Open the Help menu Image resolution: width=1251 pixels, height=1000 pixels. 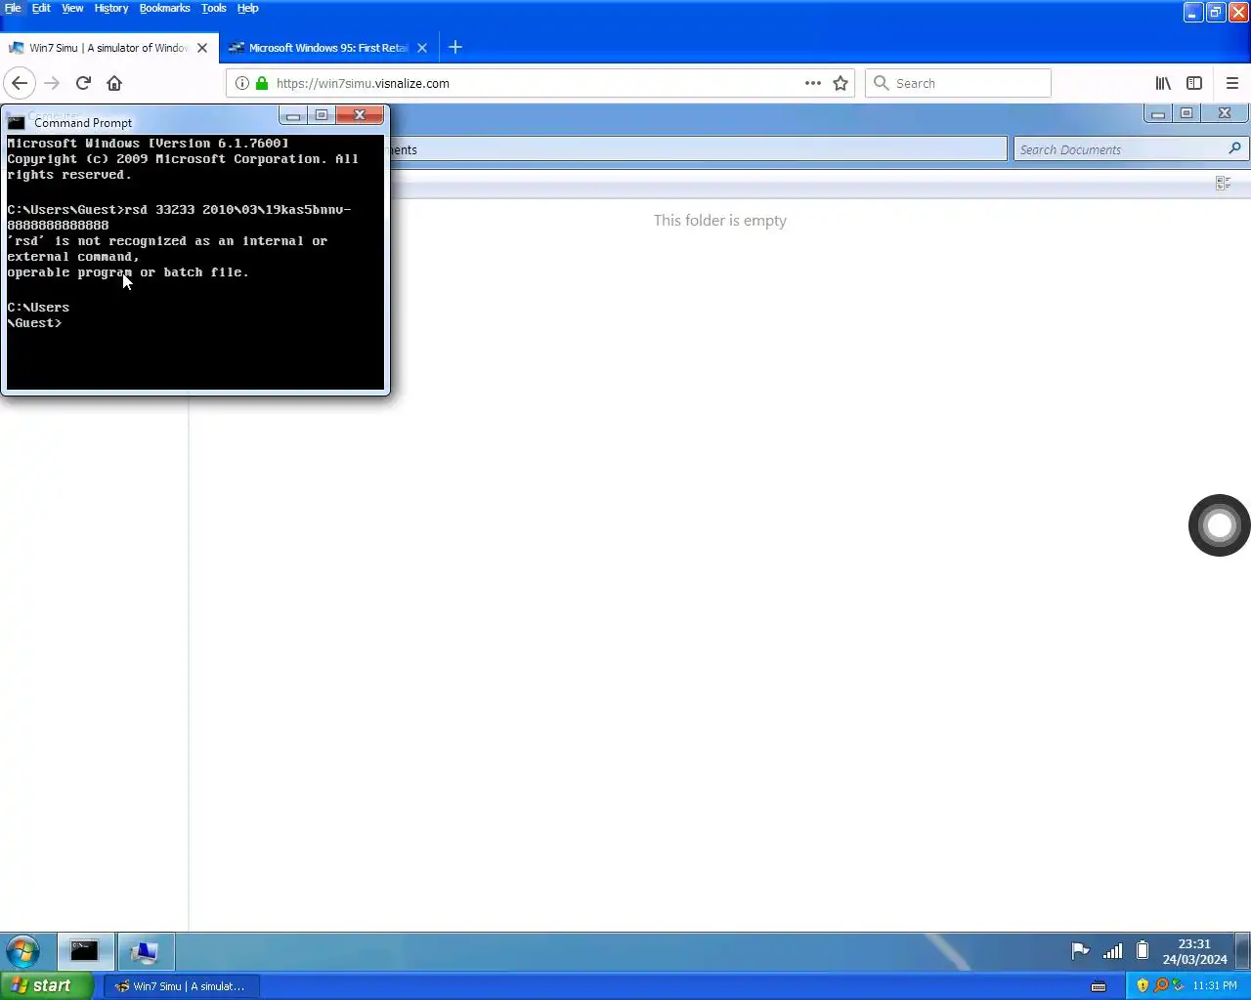[x=247, y=8]
